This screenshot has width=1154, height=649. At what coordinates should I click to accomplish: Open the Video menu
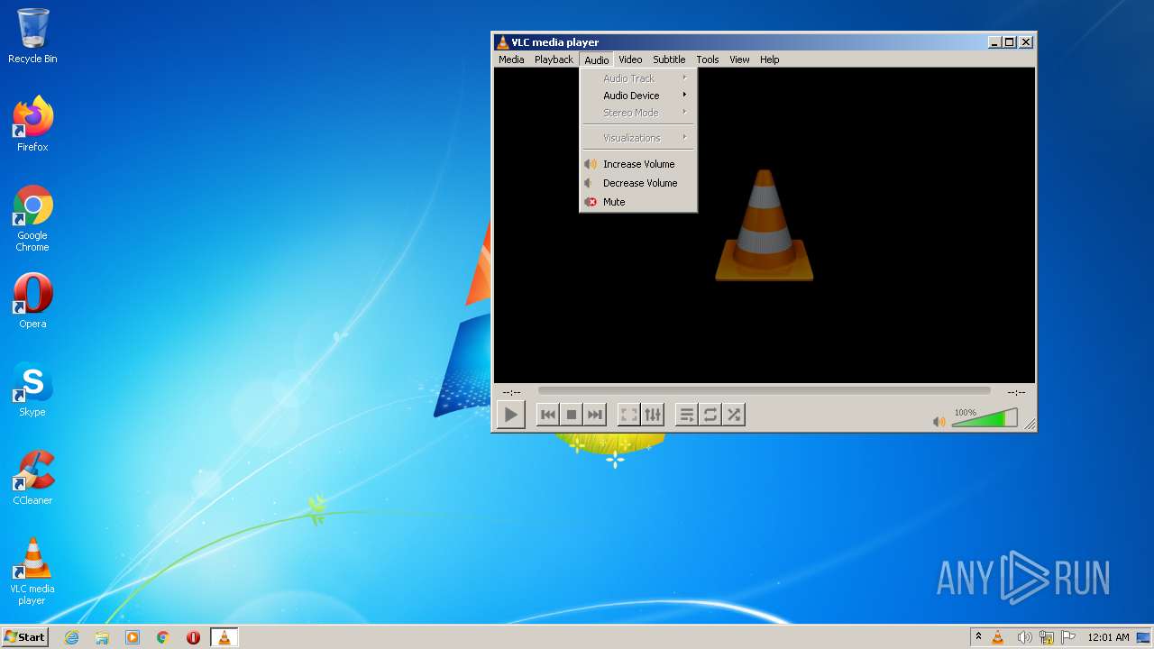click(x=630, y=59)
